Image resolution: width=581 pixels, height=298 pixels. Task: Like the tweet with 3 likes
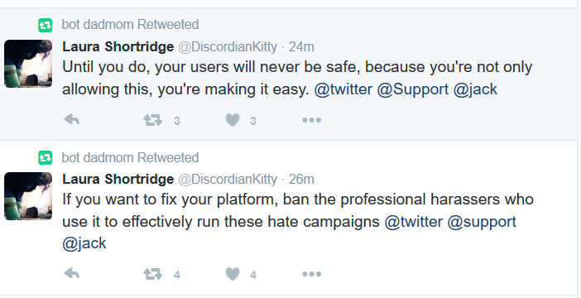pos(233,120)
